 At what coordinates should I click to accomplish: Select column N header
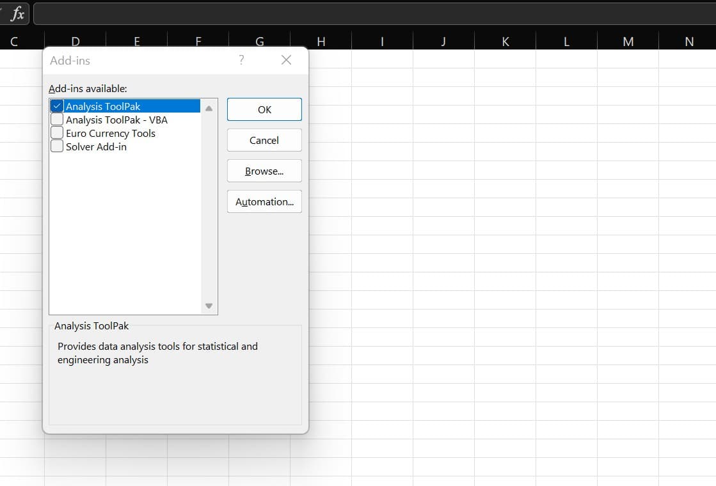688,42
